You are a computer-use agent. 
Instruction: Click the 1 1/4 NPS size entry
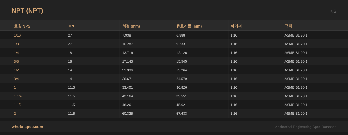coord(18,96)
